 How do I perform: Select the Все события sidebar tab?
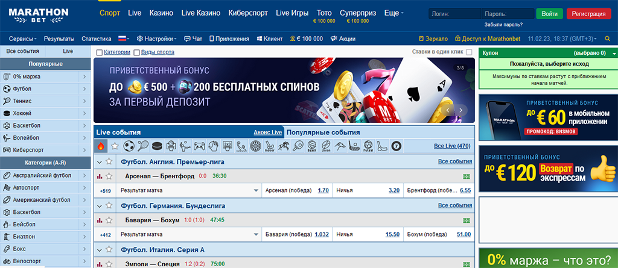(22, 51)
